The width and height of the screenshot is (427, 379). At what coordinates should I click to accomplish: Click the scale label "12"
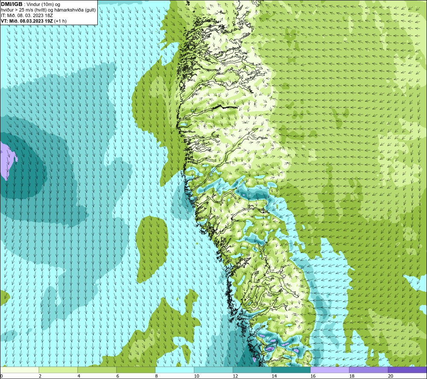point(235,376)
